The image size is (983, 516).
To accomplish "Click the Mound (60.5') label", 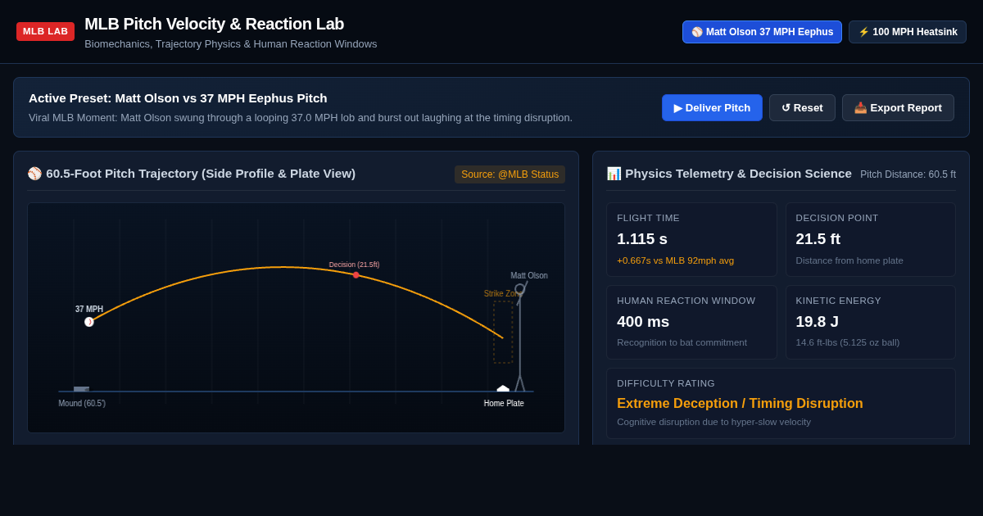I will (x=82, y=403).
